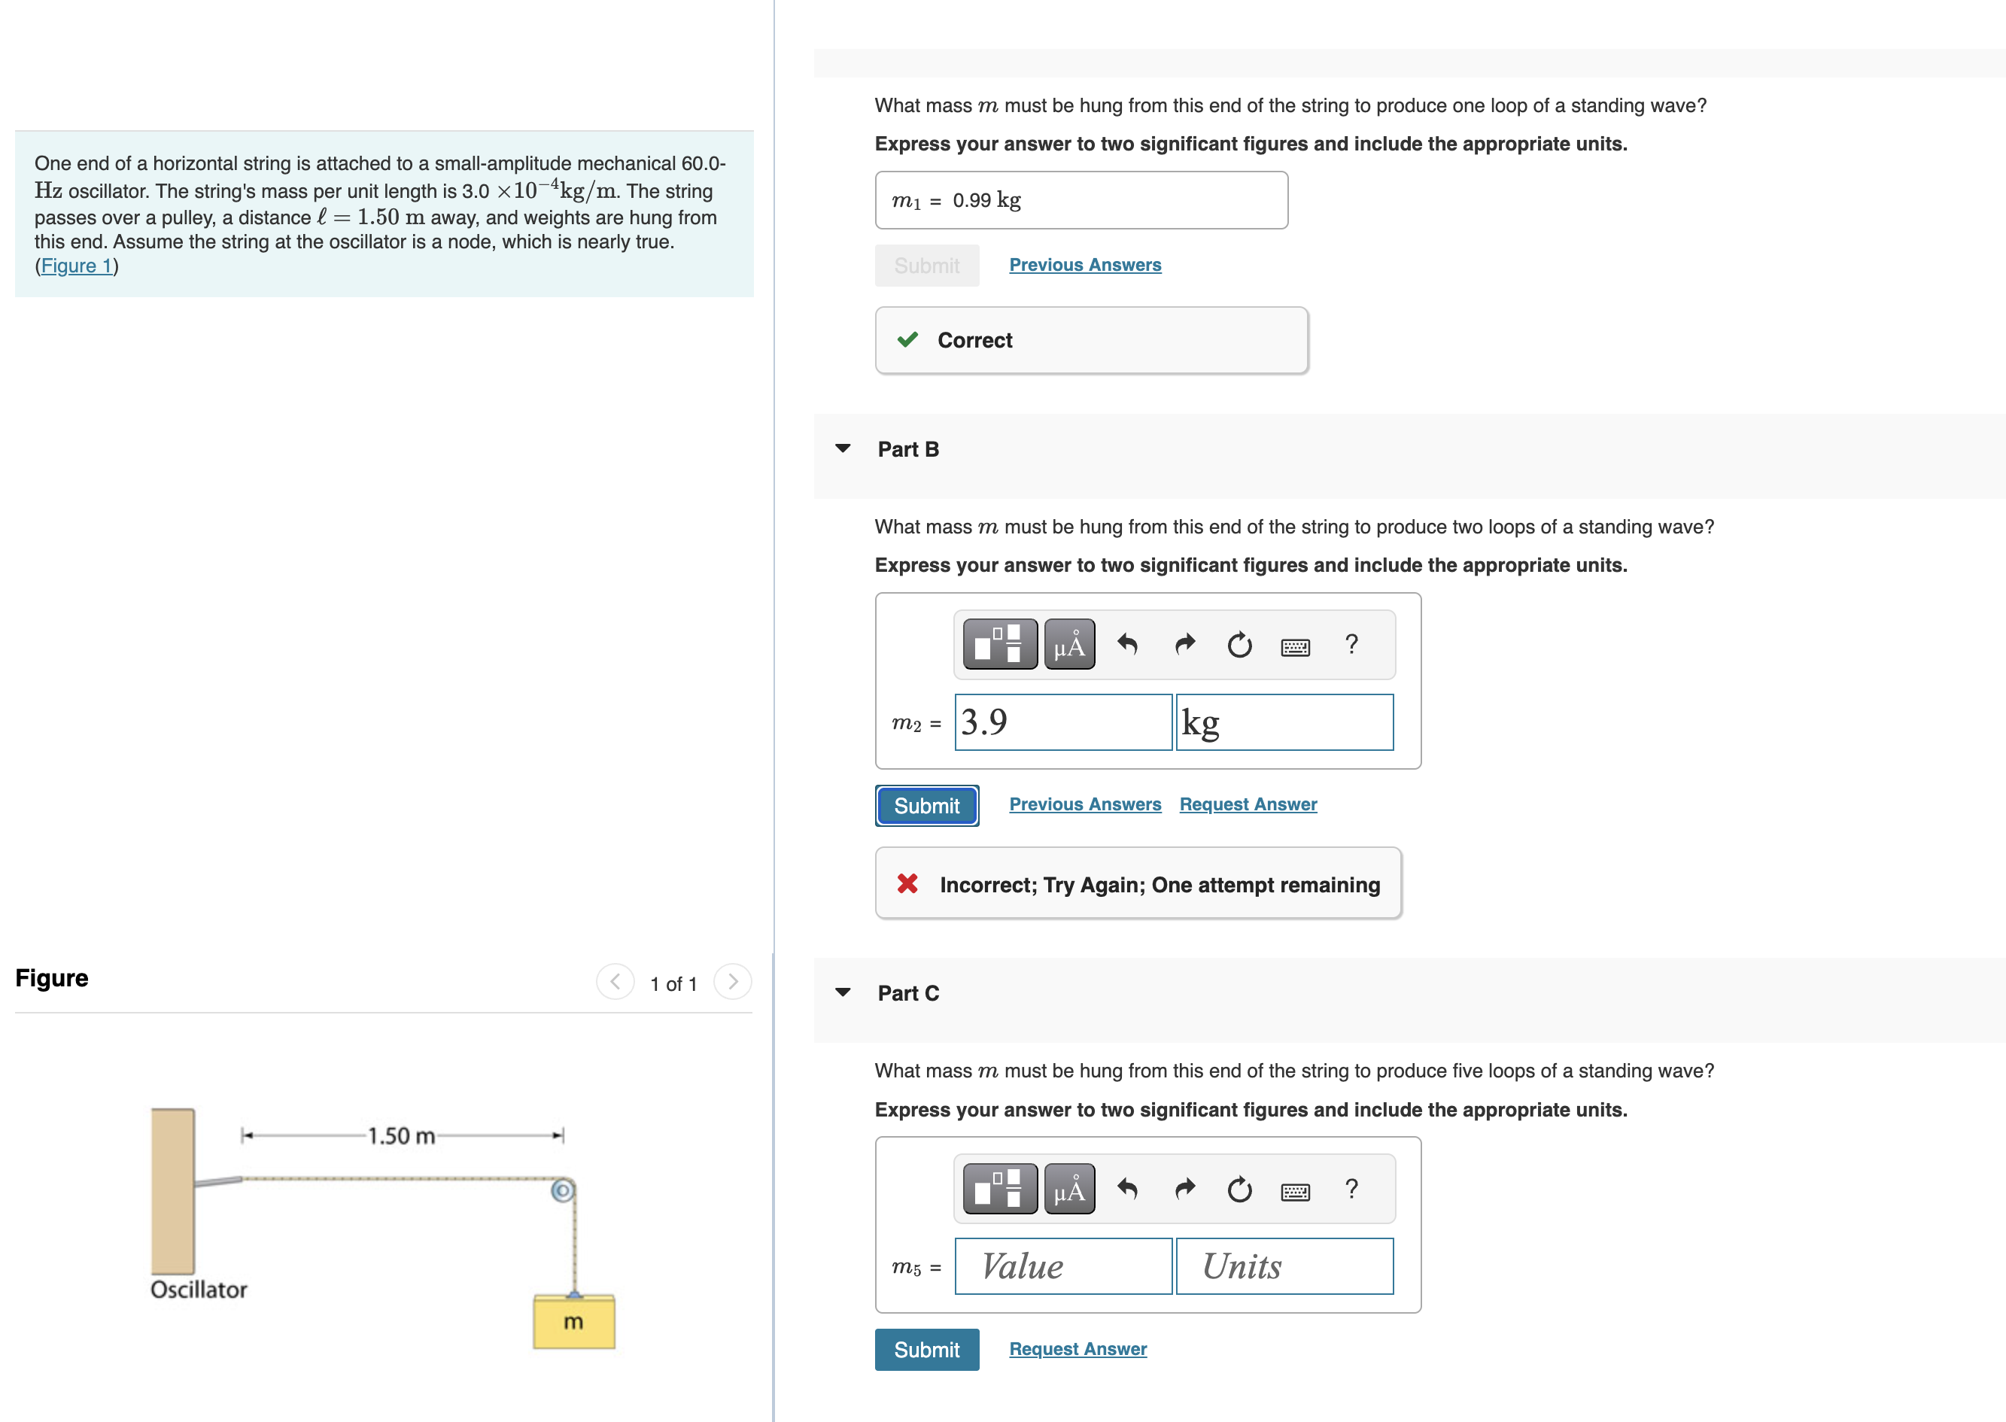Open the keyboard shortcuts icon in Part B
This screenshot has height=1422, width=2006.
pos(1296,646)
